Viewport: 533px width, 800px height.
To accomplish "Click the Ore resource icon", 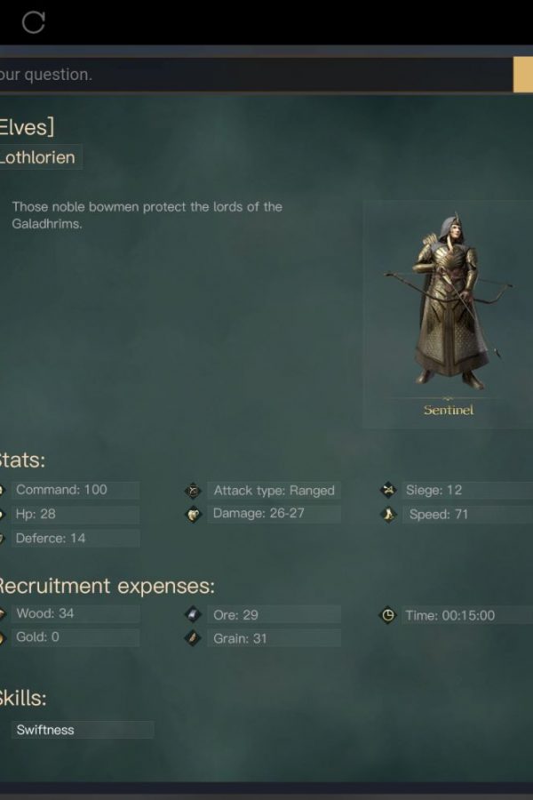I will pyautogui.click(x=193, y=615).
